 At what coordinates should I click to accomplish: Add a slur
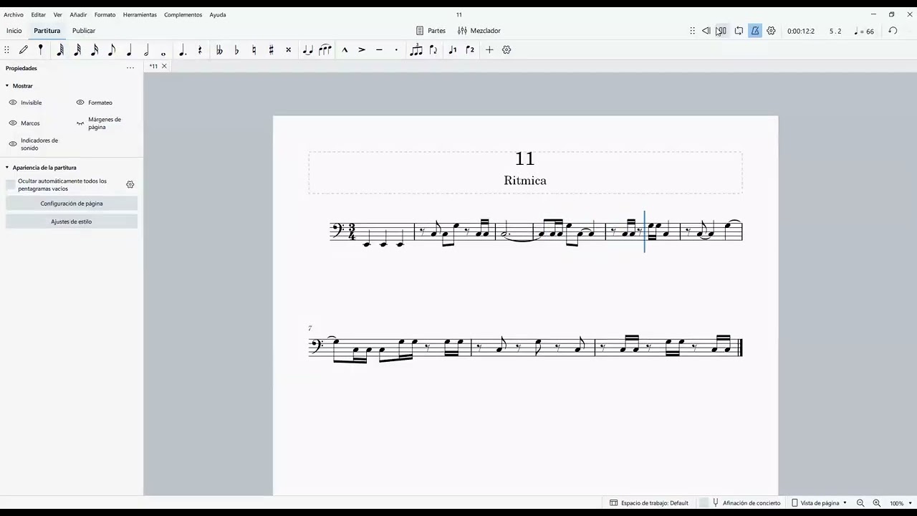pyautogui.click(x=325, y=49)
